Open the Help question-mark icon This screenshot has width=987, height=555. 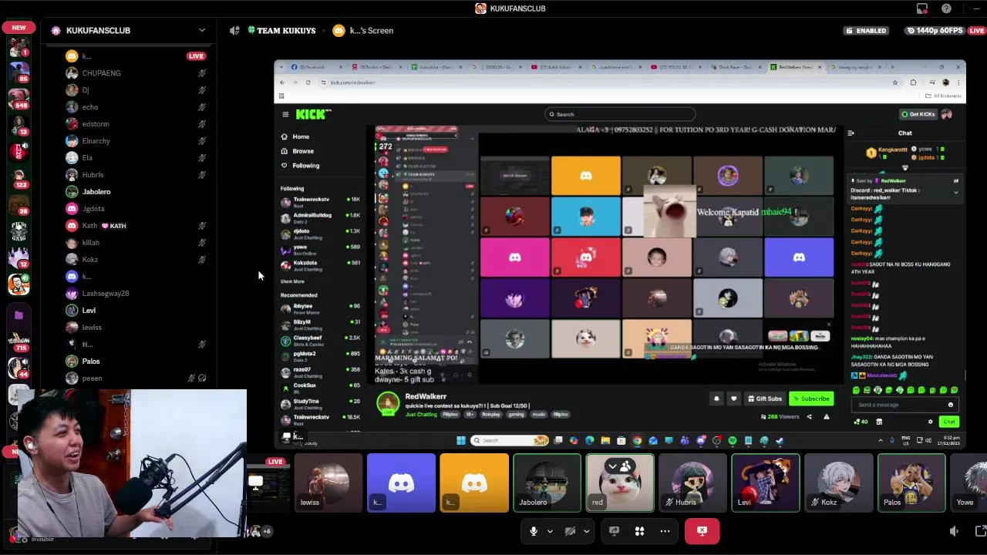point(946,8)
